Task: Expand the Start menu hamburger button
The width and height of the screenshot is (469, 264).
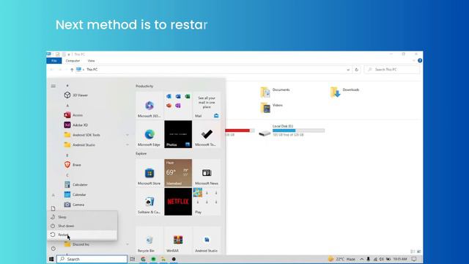Action: [53, 86]
